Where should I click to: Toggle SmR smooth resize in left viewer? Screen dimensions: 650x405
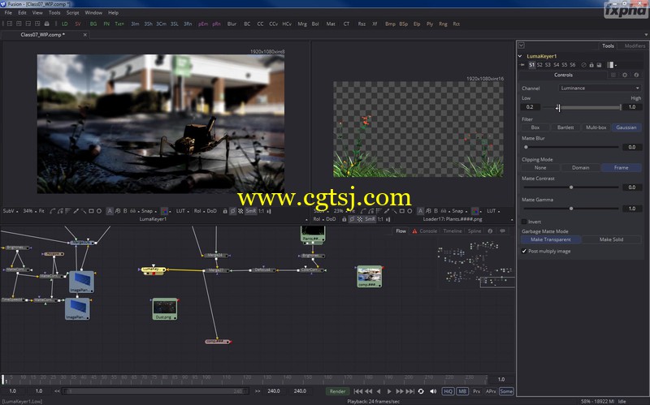250,211
